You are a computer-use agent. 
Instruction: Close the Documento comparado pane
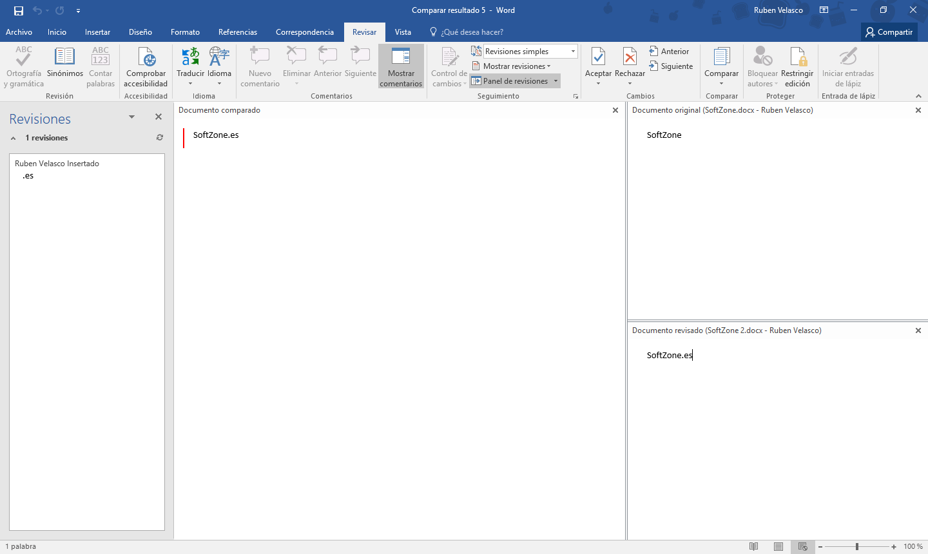click(x=615, y=110)
